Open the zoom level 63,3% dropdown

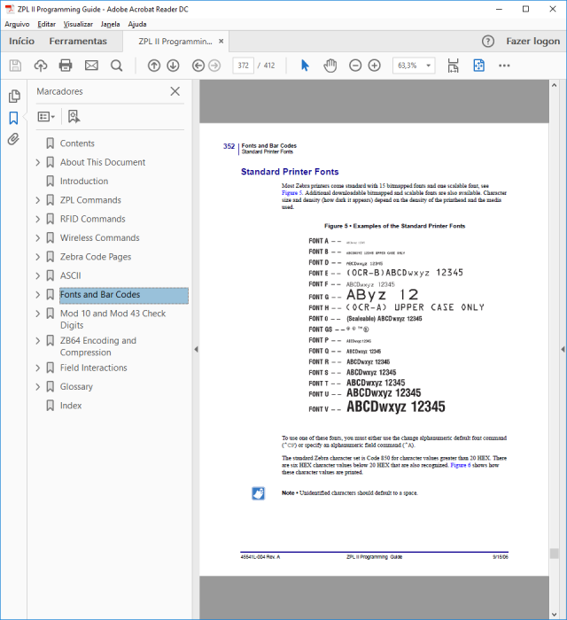pos(414,66)
